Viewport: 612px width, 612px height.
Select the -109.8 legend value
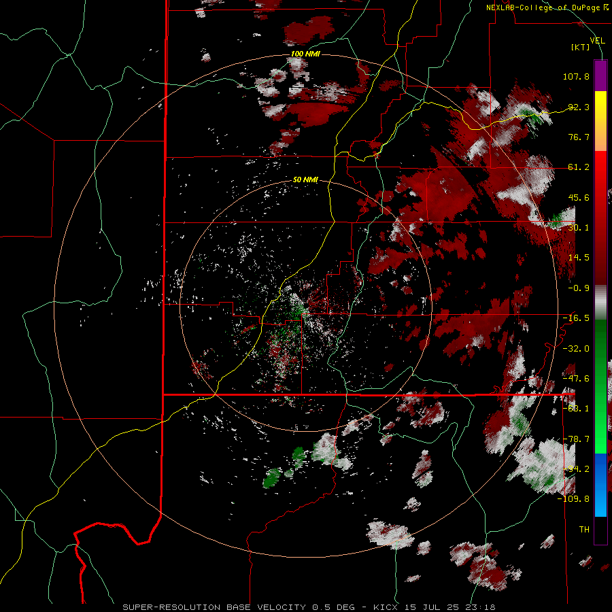tap(573, 499)
